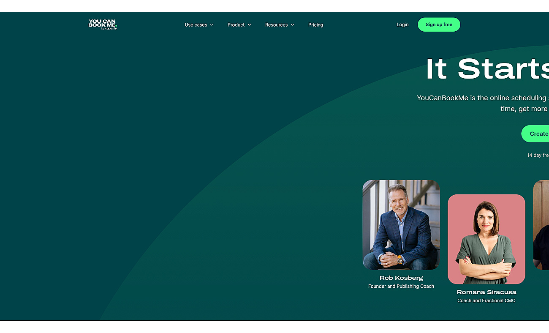Select Rob Kosberg's photo
Viewport: 549px width, 333px height.
click(401, 225)
